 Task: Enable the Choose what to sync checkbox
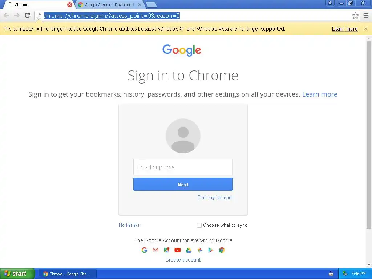click(x=199, y=225)
